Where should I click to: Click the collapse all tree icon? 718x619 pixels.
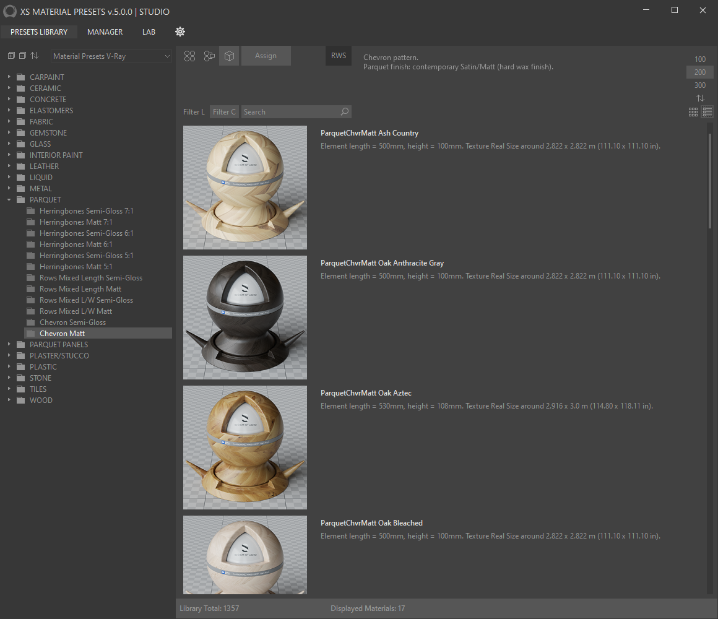pos(22,56)
